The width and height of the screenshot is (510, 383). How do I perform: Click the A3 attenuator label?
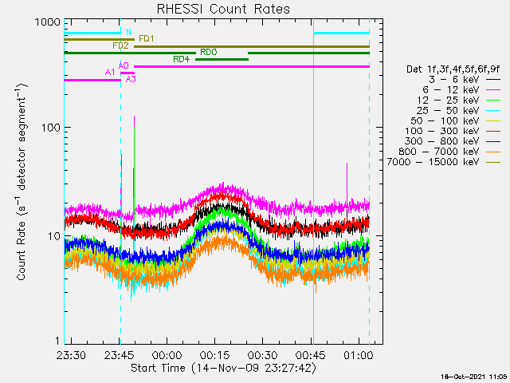[x=131, y=79]
